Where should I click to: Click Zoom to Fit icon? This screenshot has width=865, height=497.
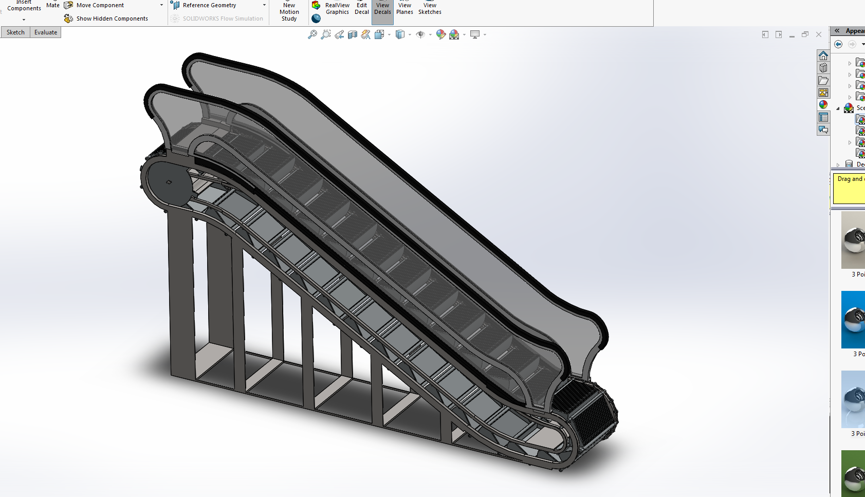click(x=312, y=34)
